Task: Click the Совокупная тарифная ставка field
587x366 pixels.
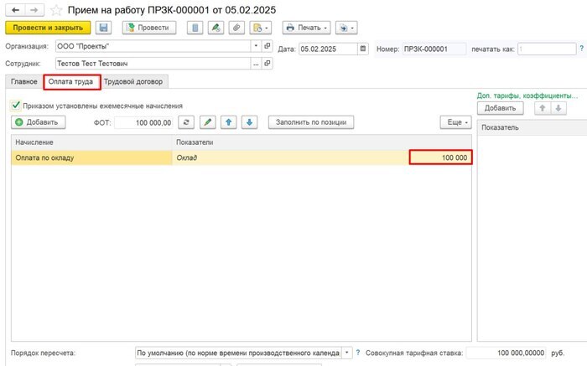Action: [x=506, y=353]
